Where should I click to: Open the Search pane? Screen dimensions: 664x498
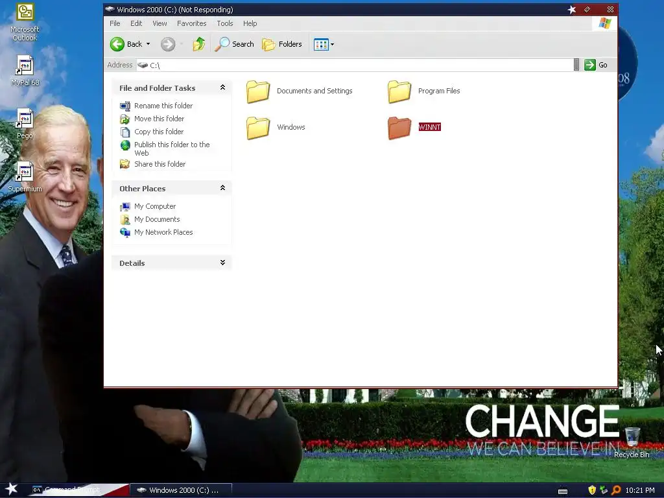[x=234, y=44]
